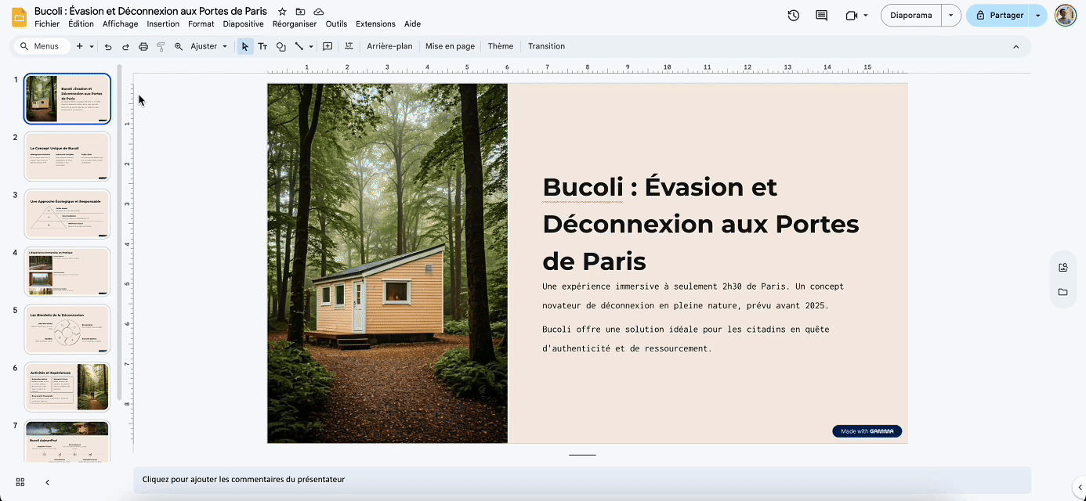The height and width of the screenshot is (501, 1086).
Task: Click the Mise en page button
Action: [450, 46]
